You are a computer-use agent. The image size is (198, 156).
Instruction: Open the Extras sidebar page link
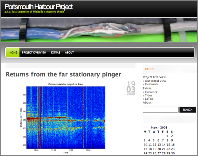[147, 88]
